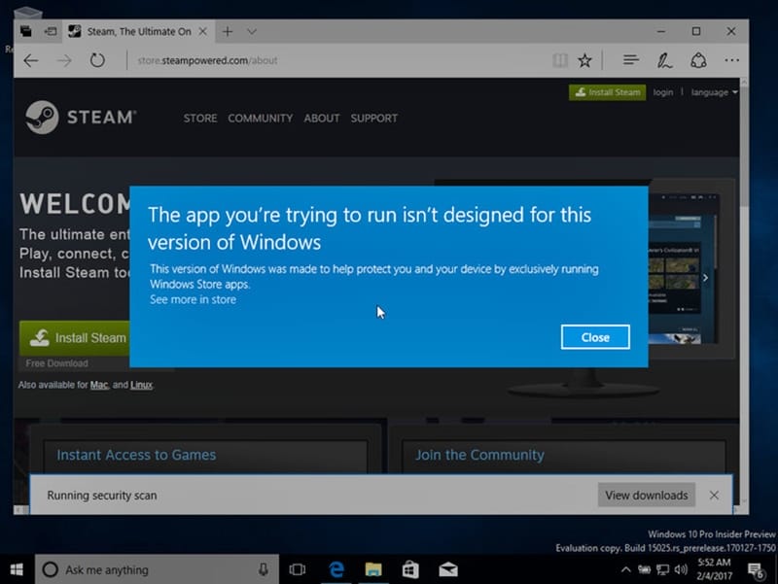Go back using the Edge back arrow
Viewport: 778px width, 584px height.
click(x=30, y=60)
